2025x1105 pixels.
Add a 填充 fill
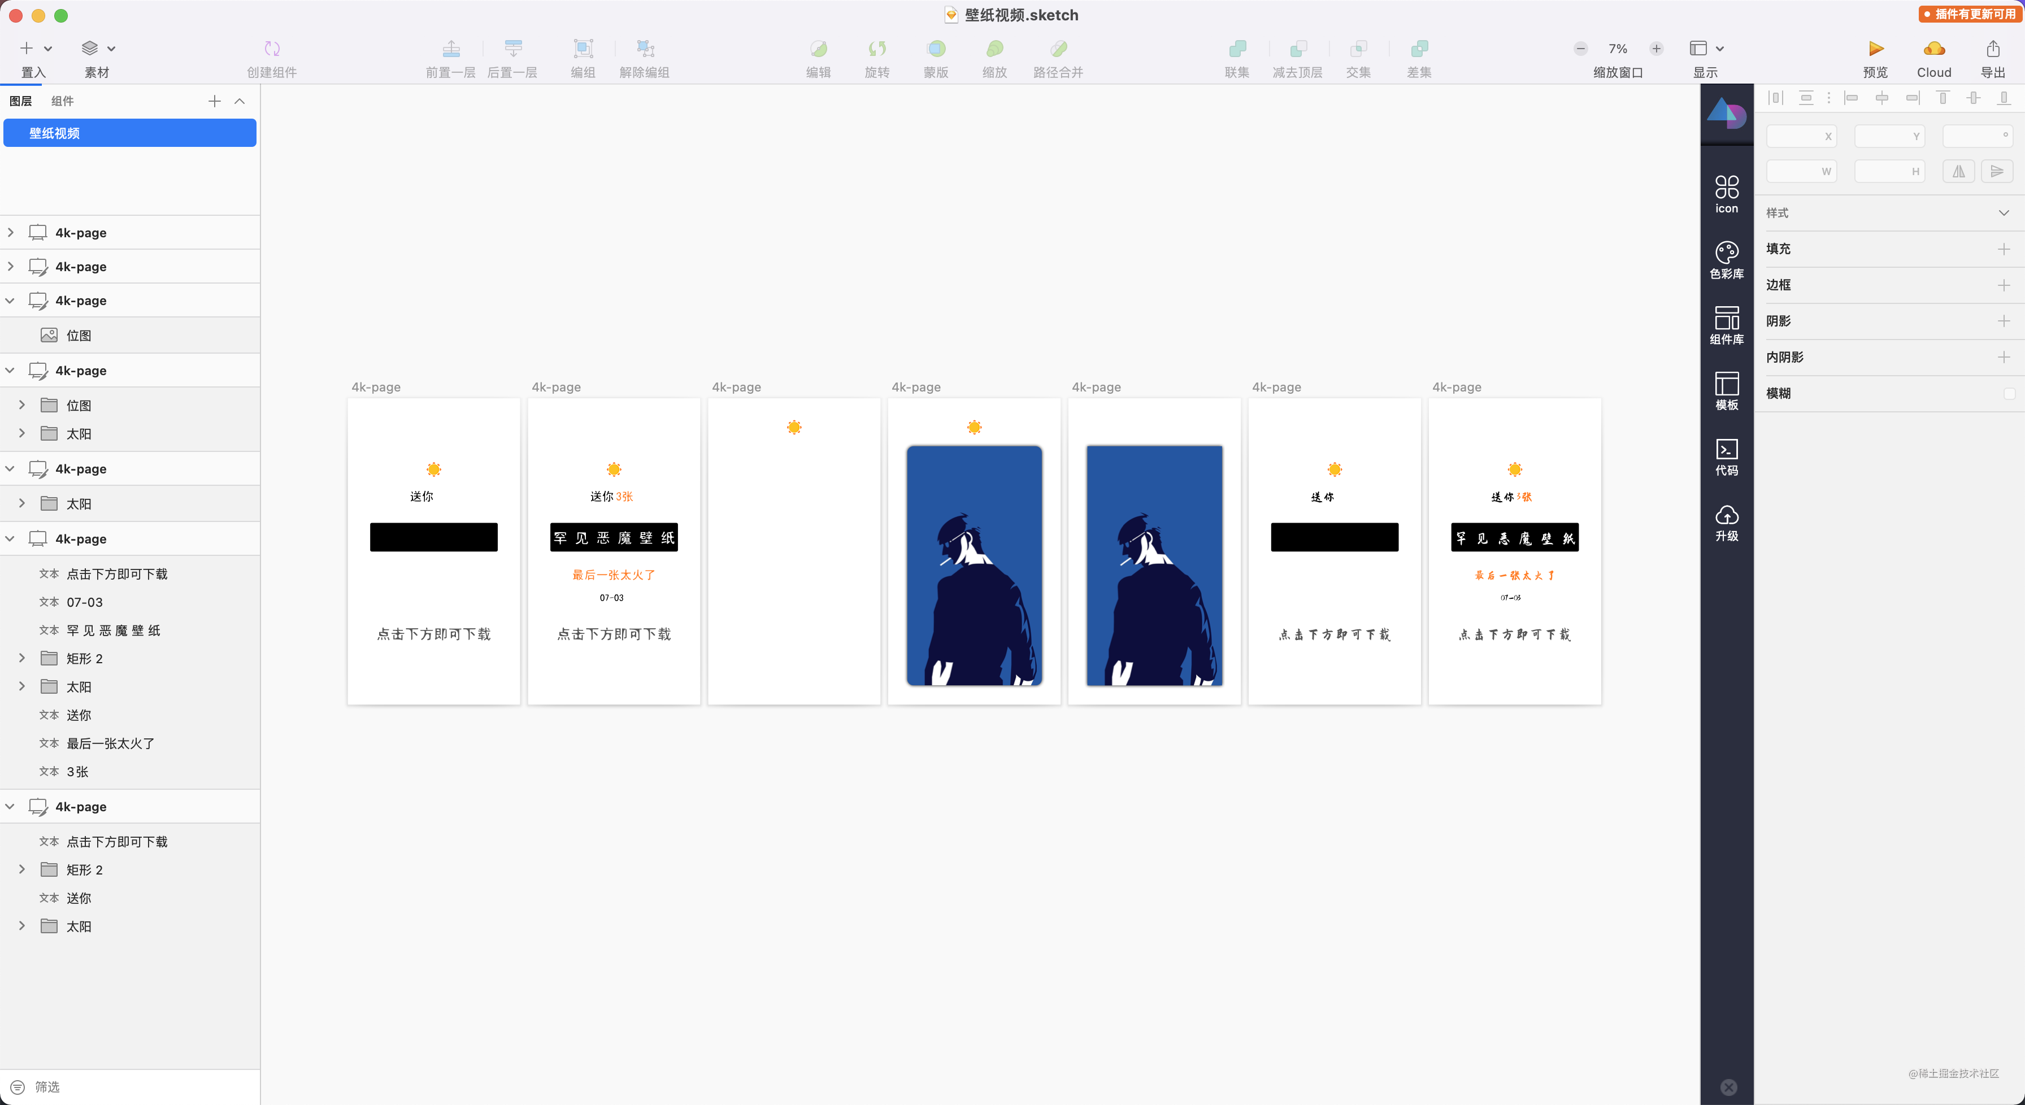(2004, 249)
